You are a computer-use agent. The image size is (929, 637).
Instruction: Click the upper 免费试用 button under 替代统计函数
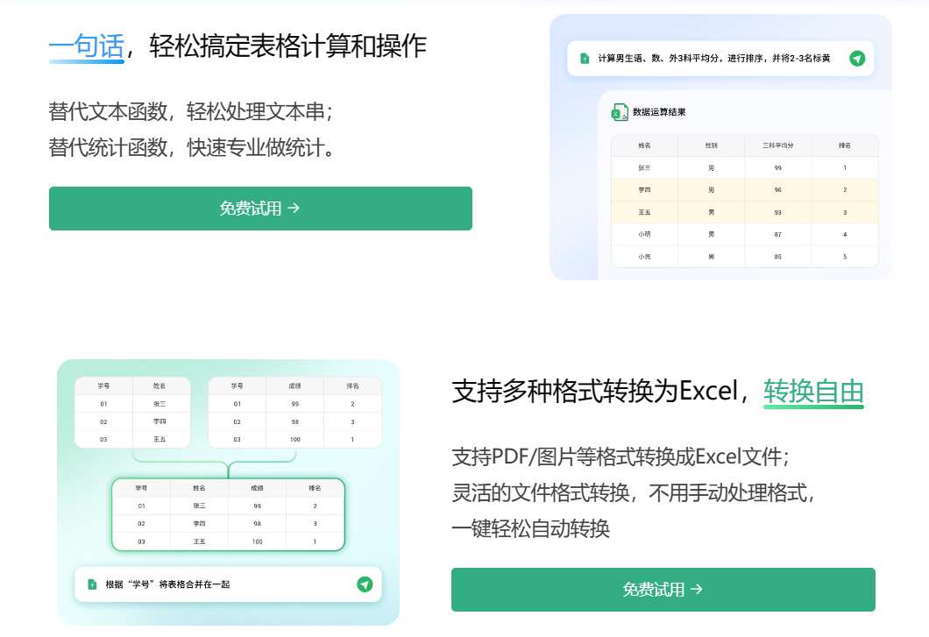point(260,209)
